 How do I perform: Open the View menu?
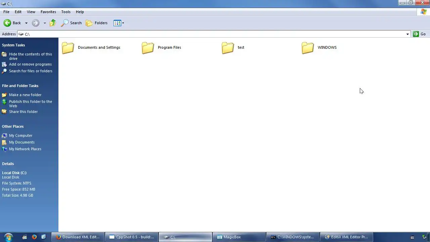click(x=31, y=12)
